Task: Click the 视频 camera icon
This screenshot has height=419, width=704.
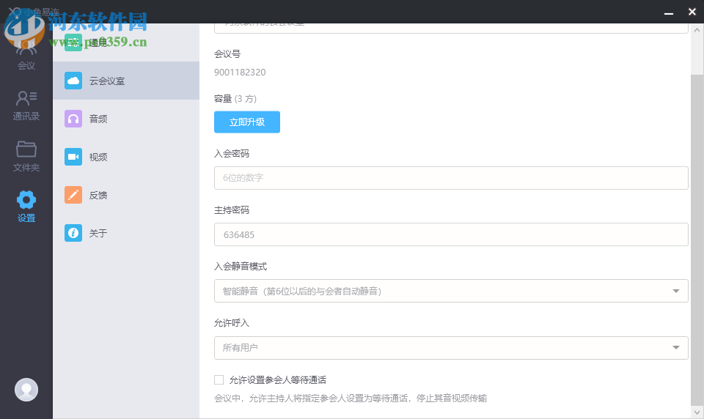Action: (x=73, y=157)
